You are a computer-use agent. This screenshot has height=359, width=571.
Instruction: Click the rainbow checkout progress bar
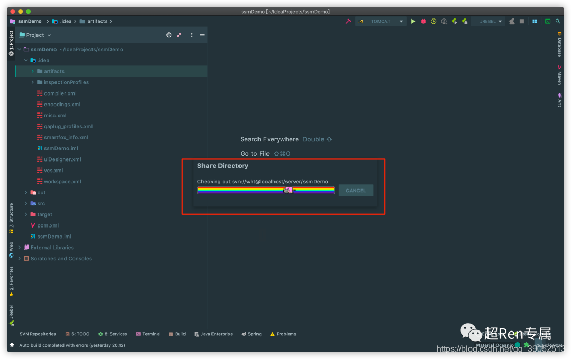[x=266, y=190]
